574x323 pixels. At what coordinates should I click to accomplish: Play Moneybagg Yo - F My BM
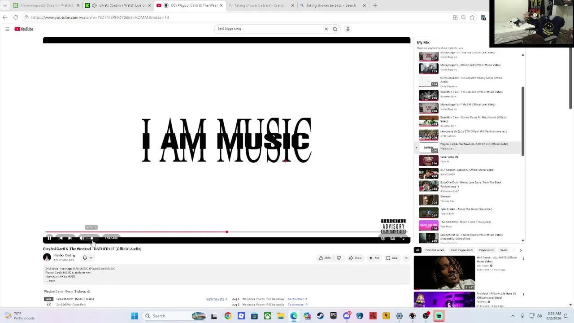coord(469,107)
